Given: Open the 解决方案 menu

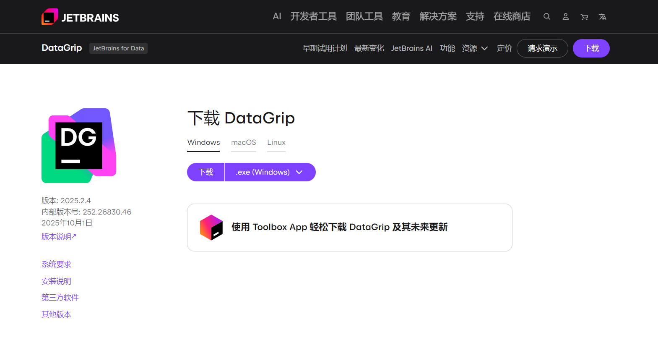Looking at the screenshot, I should [438, 16].
